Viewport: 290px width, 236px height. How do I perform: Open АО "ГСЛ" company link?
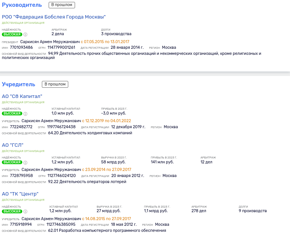[x=12, y=145]
